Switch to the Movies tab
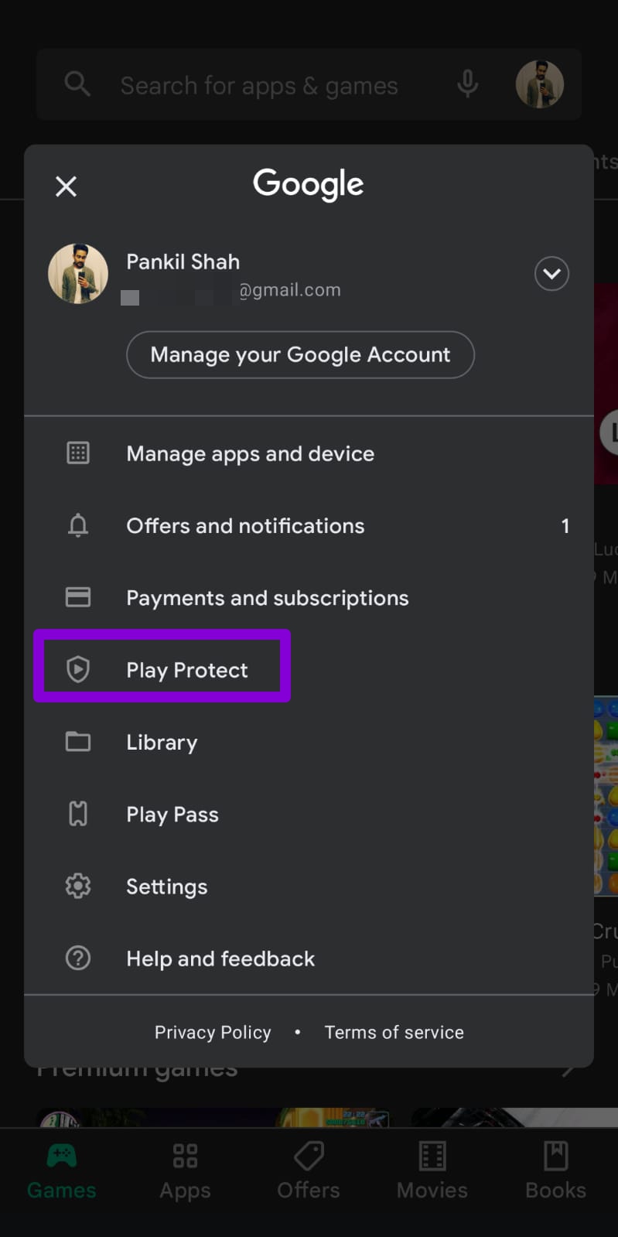This screenshot has height=1237, width=618. tap(432, 1170)
